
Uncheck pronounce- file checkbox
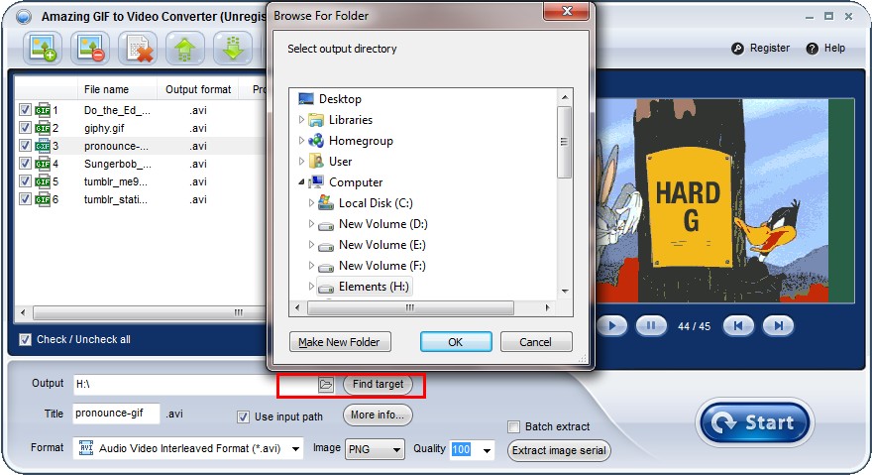[x=25, y=146]
